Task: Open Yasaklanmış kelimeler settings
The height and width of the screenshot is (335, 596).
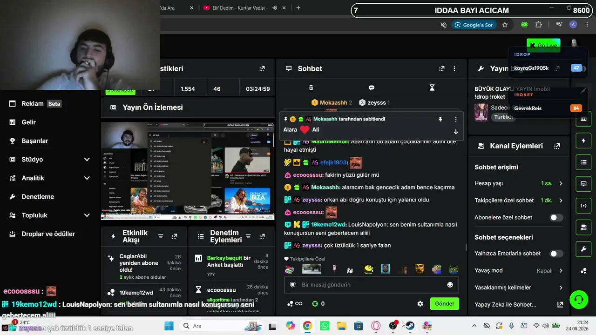Action: pyautogui.click(x=519, y=288)
